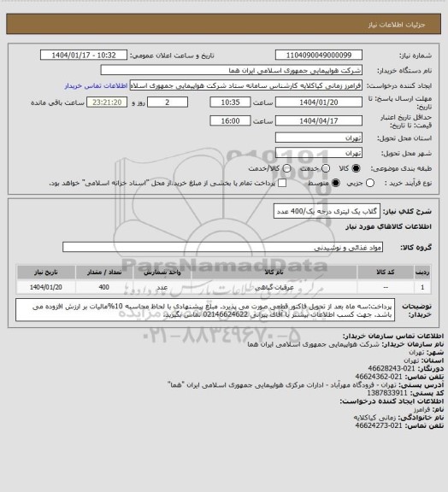Click the ردیف column header
This screenshot has height=492, width=448.
422,272
